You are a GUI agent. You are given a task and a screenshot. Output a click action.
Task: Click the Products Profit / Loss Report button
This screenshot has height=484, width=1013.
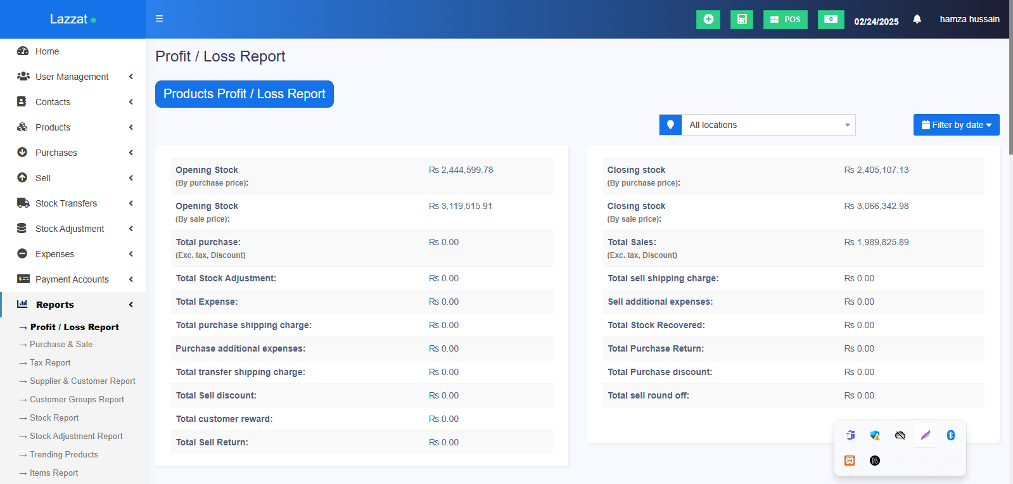click(244, 94)
